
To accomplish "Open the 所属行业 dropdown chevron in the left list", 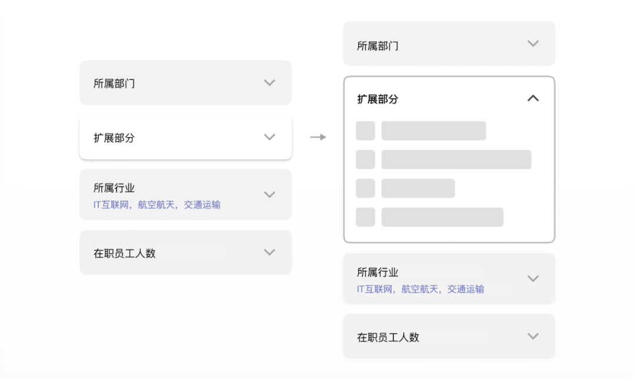I will (269, 195).
